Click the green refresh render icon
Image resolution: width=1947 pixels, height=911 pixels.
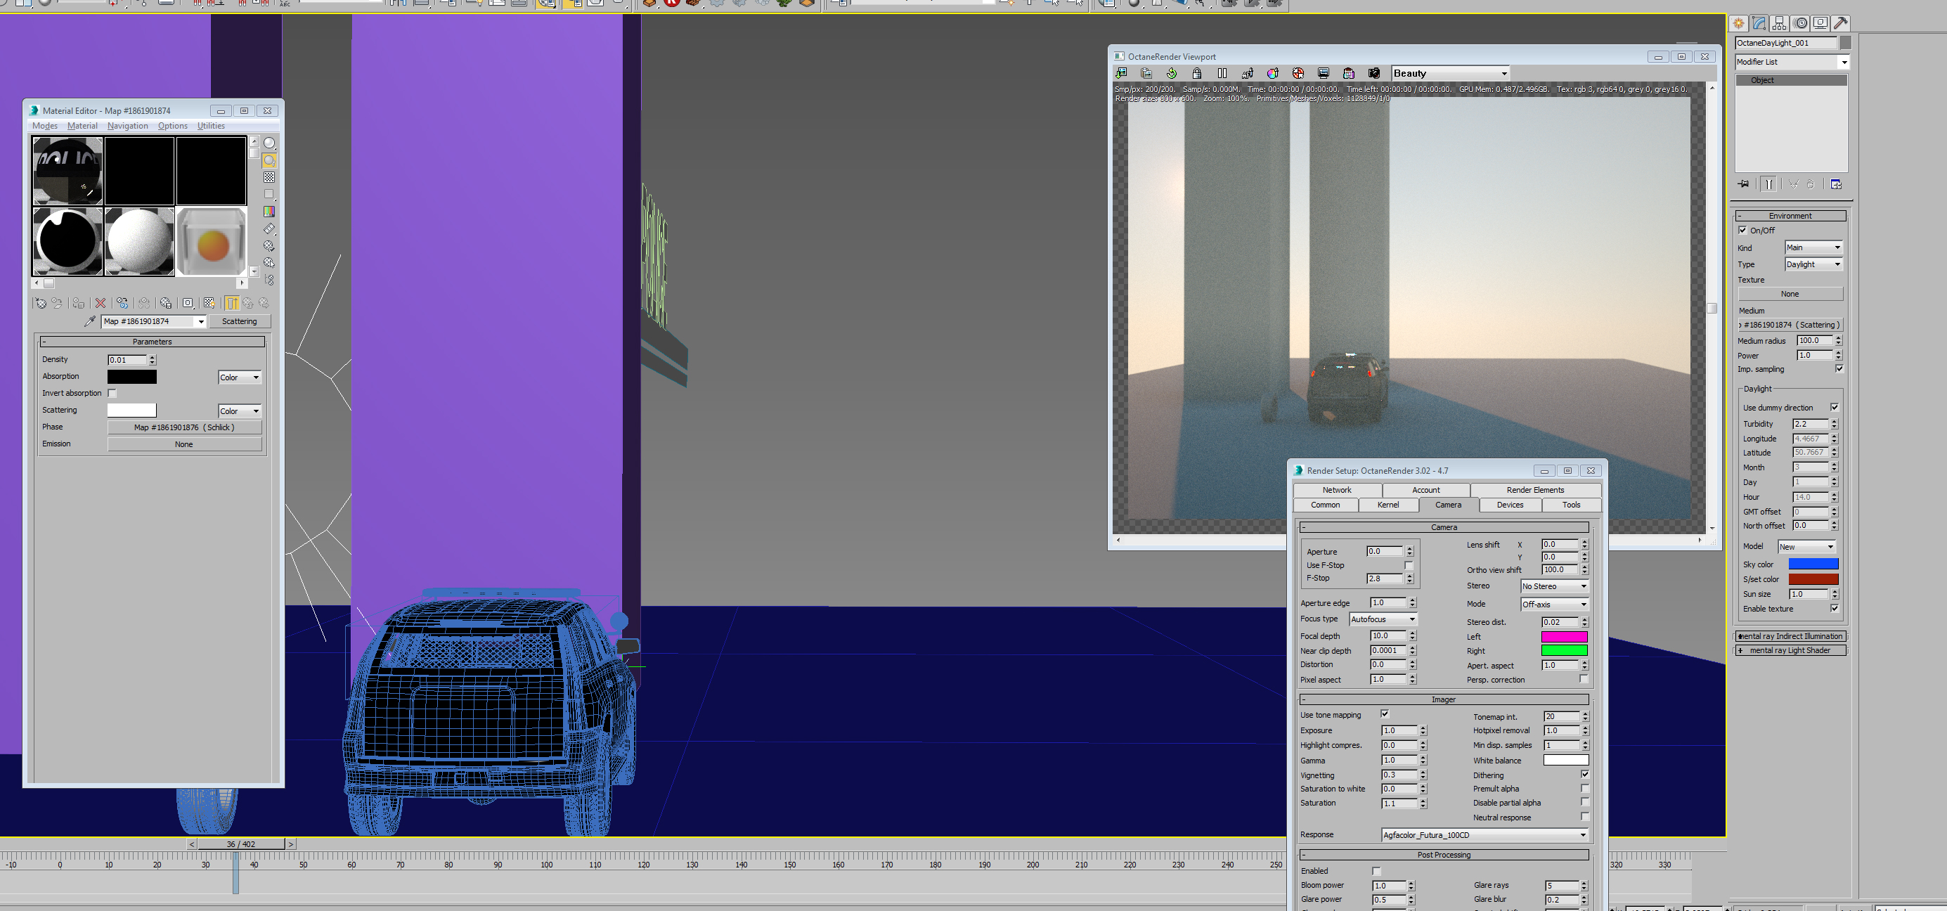pyautogui.click(x=1172, y=73)
